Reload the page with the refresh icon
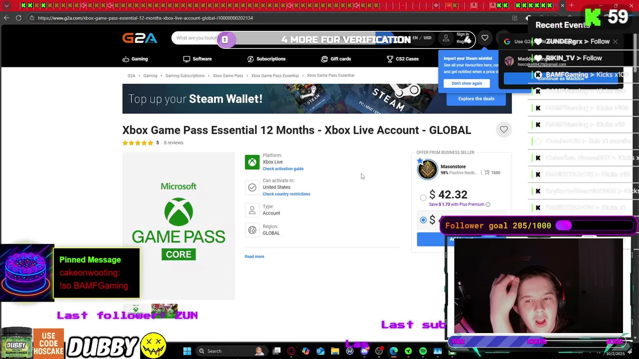 click(18, 18)
